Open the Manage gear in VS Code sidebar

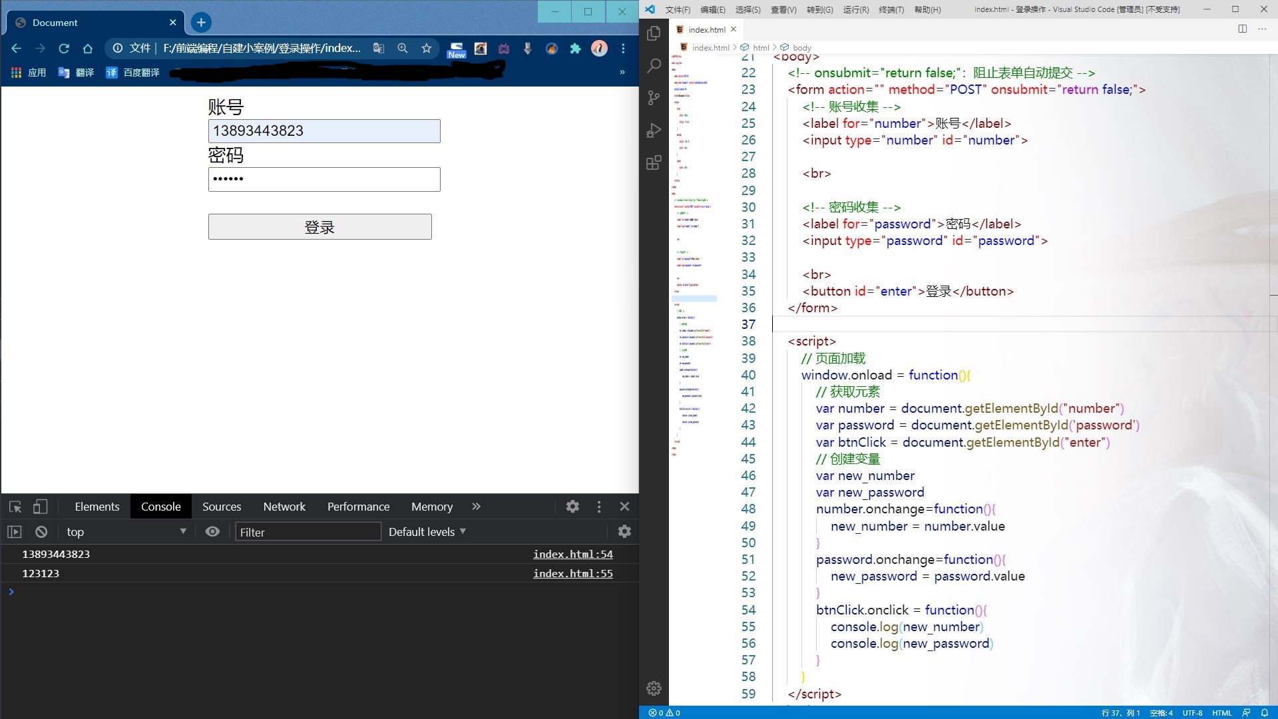pyautogui.click(x=654, y=688)
